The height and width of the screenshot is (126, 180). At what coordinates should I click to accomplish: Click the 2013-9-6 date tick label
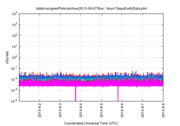pyautogui.click(x=122, y=110)
